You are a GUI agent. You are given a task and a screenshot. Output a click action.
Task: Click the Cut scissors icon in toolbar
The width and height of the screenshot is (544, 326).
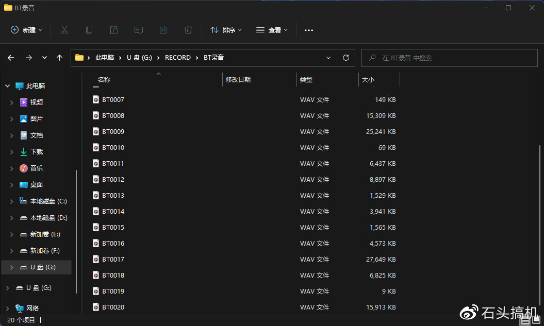click(64, 30)
